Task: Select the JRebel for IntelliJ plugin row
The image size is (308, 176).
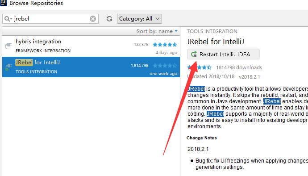Action: coord(91,67)
